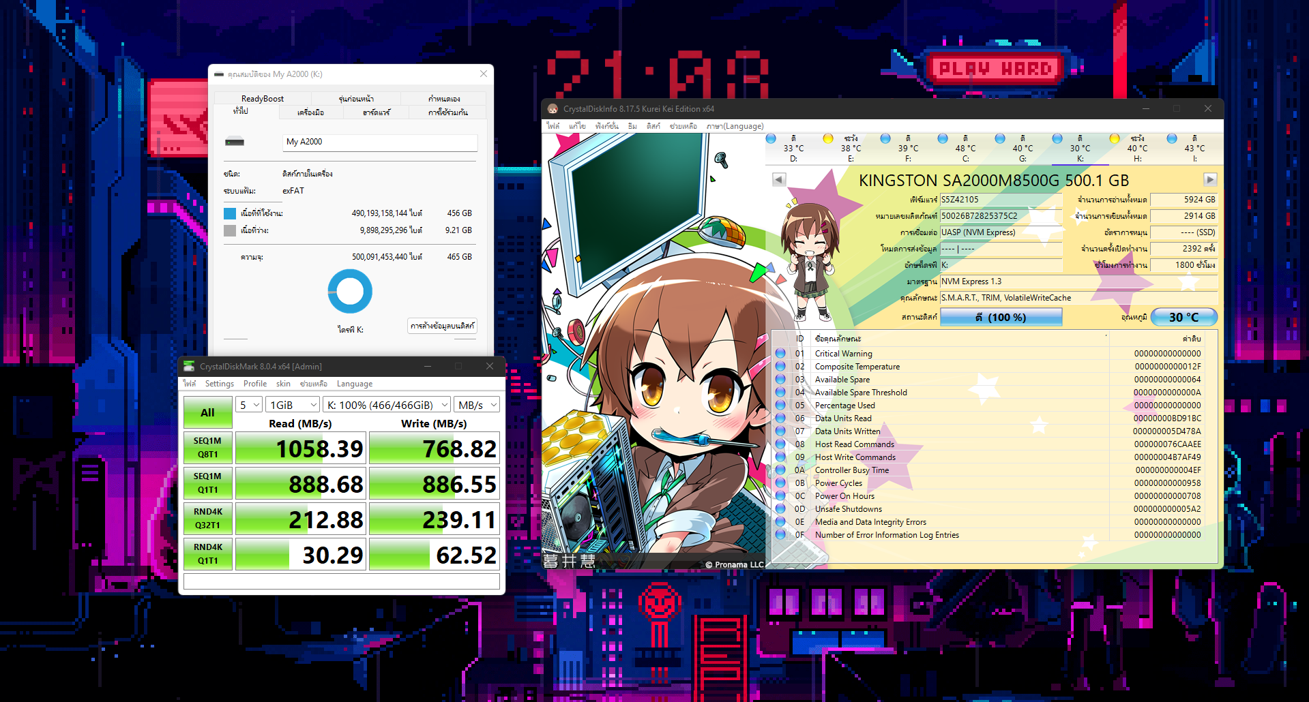The width and height of the screenshot is (1309, 702).
Task: Open ไฟล์ menu in CrystalDiskInfo
Action: coord(553,126)
